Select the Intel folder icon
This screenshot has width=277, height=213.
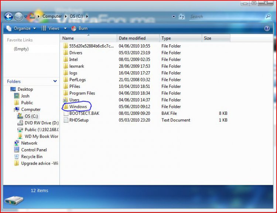(65, 59)
